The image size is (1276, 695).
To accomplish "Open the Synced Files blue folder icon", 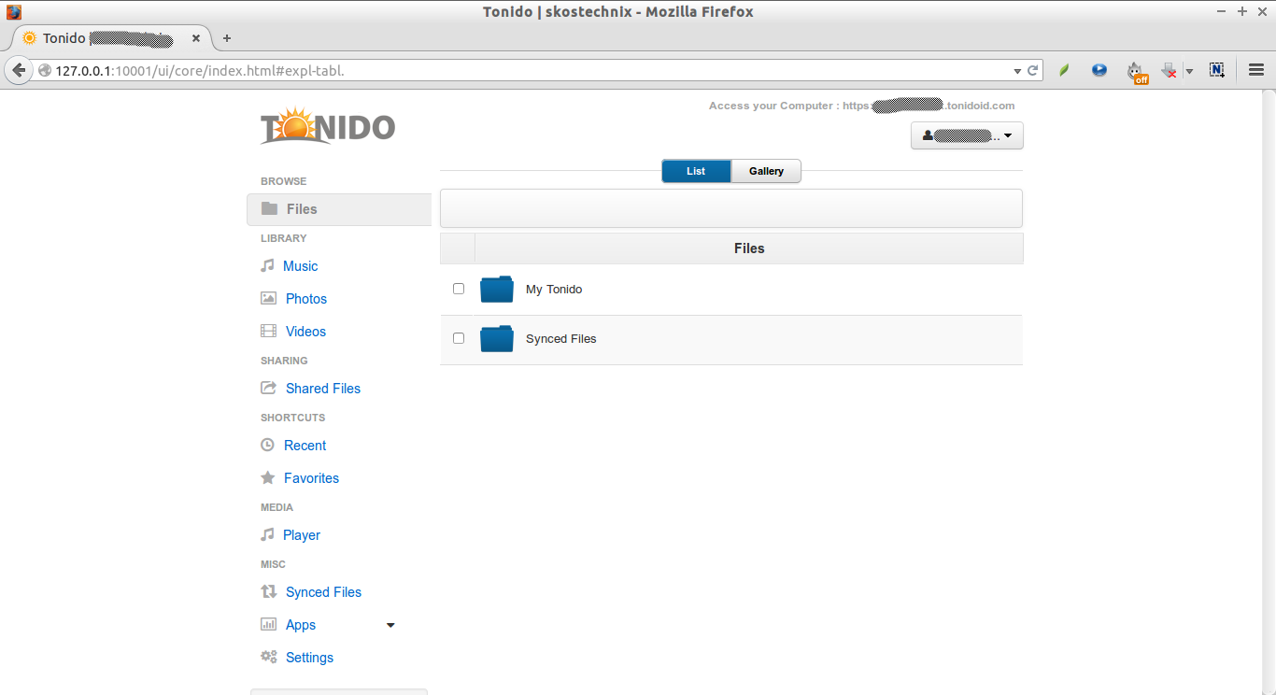I will 497,339.
